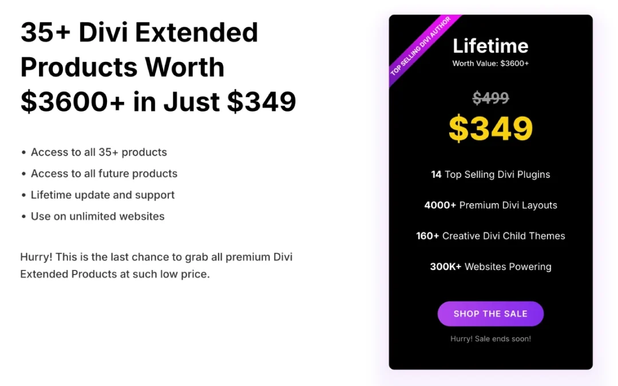Image resolution: width=618 pixels, height=386 pixels.
Task: Click the Lifetime update and support bullet
Action: 102,195
